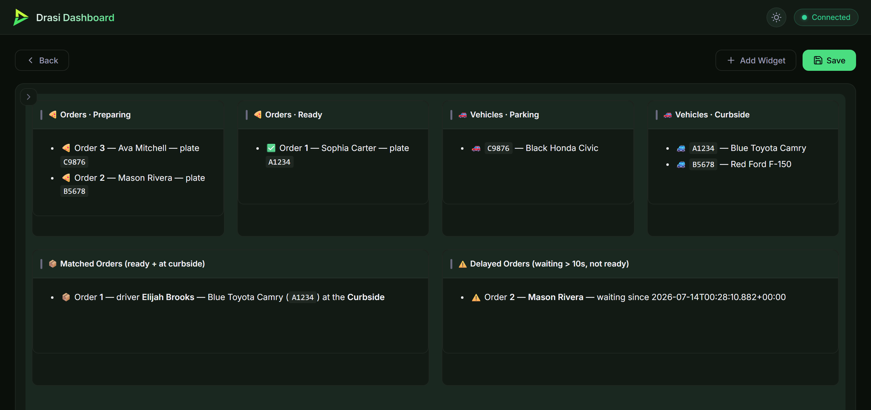This screenshot has height=410, width=871.
Task: Click red car icon beside C9876 Black Honda Civic
Action: 476,148
